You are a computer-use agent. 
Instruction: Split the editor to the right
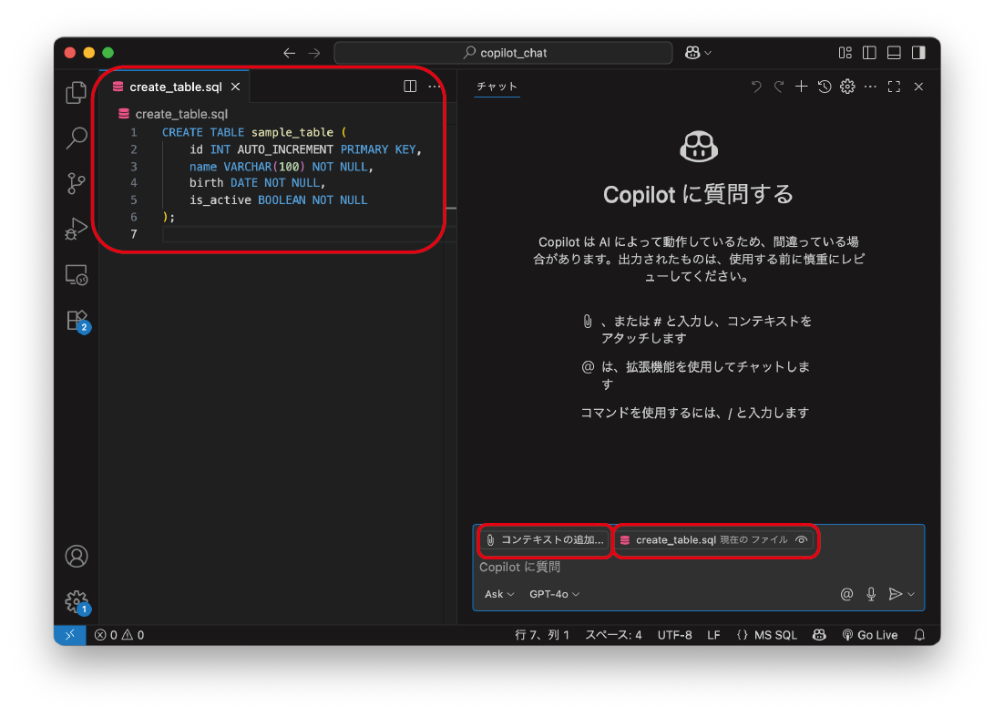point(410,87)
